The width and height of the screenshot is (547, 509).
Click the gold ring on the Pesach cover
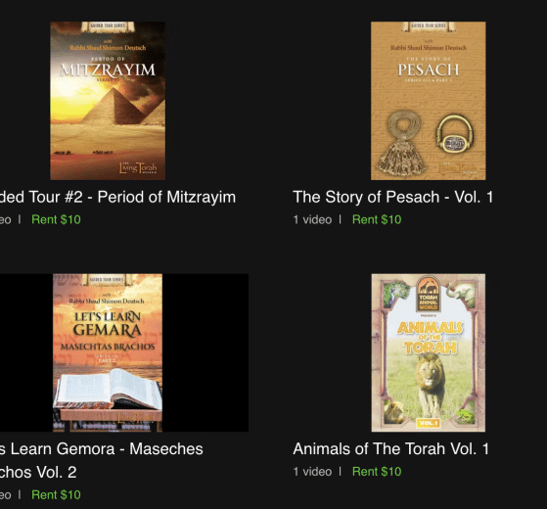click(x=454, y=134)
